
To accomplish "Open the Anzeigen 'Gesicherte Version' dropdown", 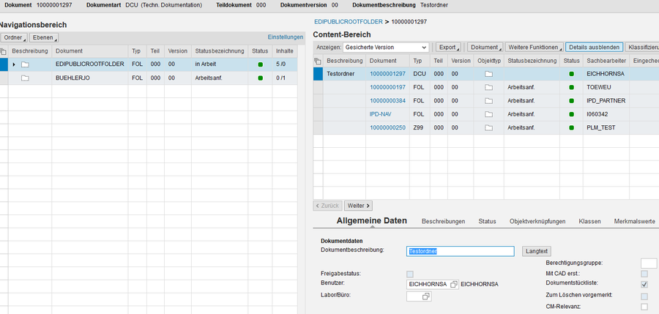I will tap(385, 47).
